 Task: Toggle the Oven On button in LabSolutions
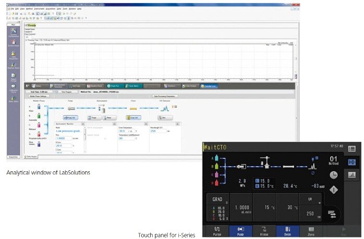click(x=134, y=118)
